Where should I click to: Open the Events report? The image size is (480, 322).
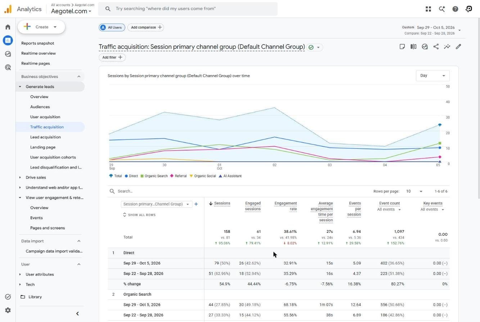36,218
